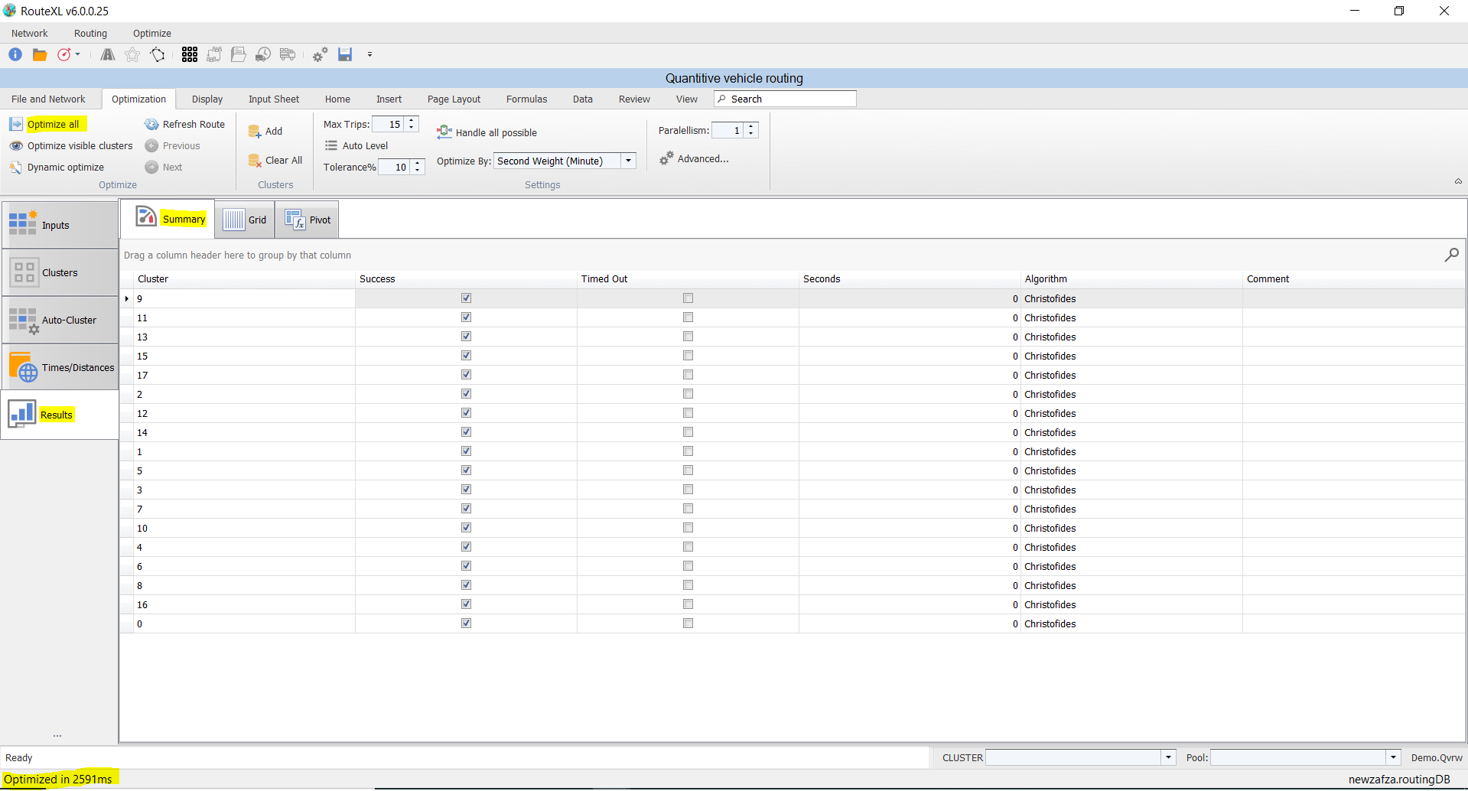
Task: Open quick access toolbar customize arrow
Action: point(369,54)
